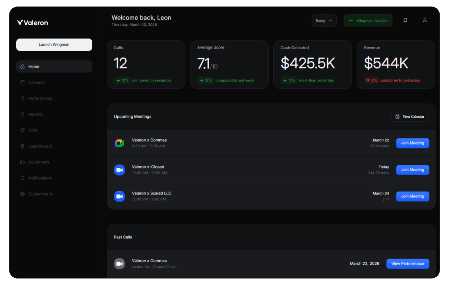The height and width of the screenshot is (285, 449).
Task: Click the calendar icon in View Calendar button
Action: [x=398, y=117]
